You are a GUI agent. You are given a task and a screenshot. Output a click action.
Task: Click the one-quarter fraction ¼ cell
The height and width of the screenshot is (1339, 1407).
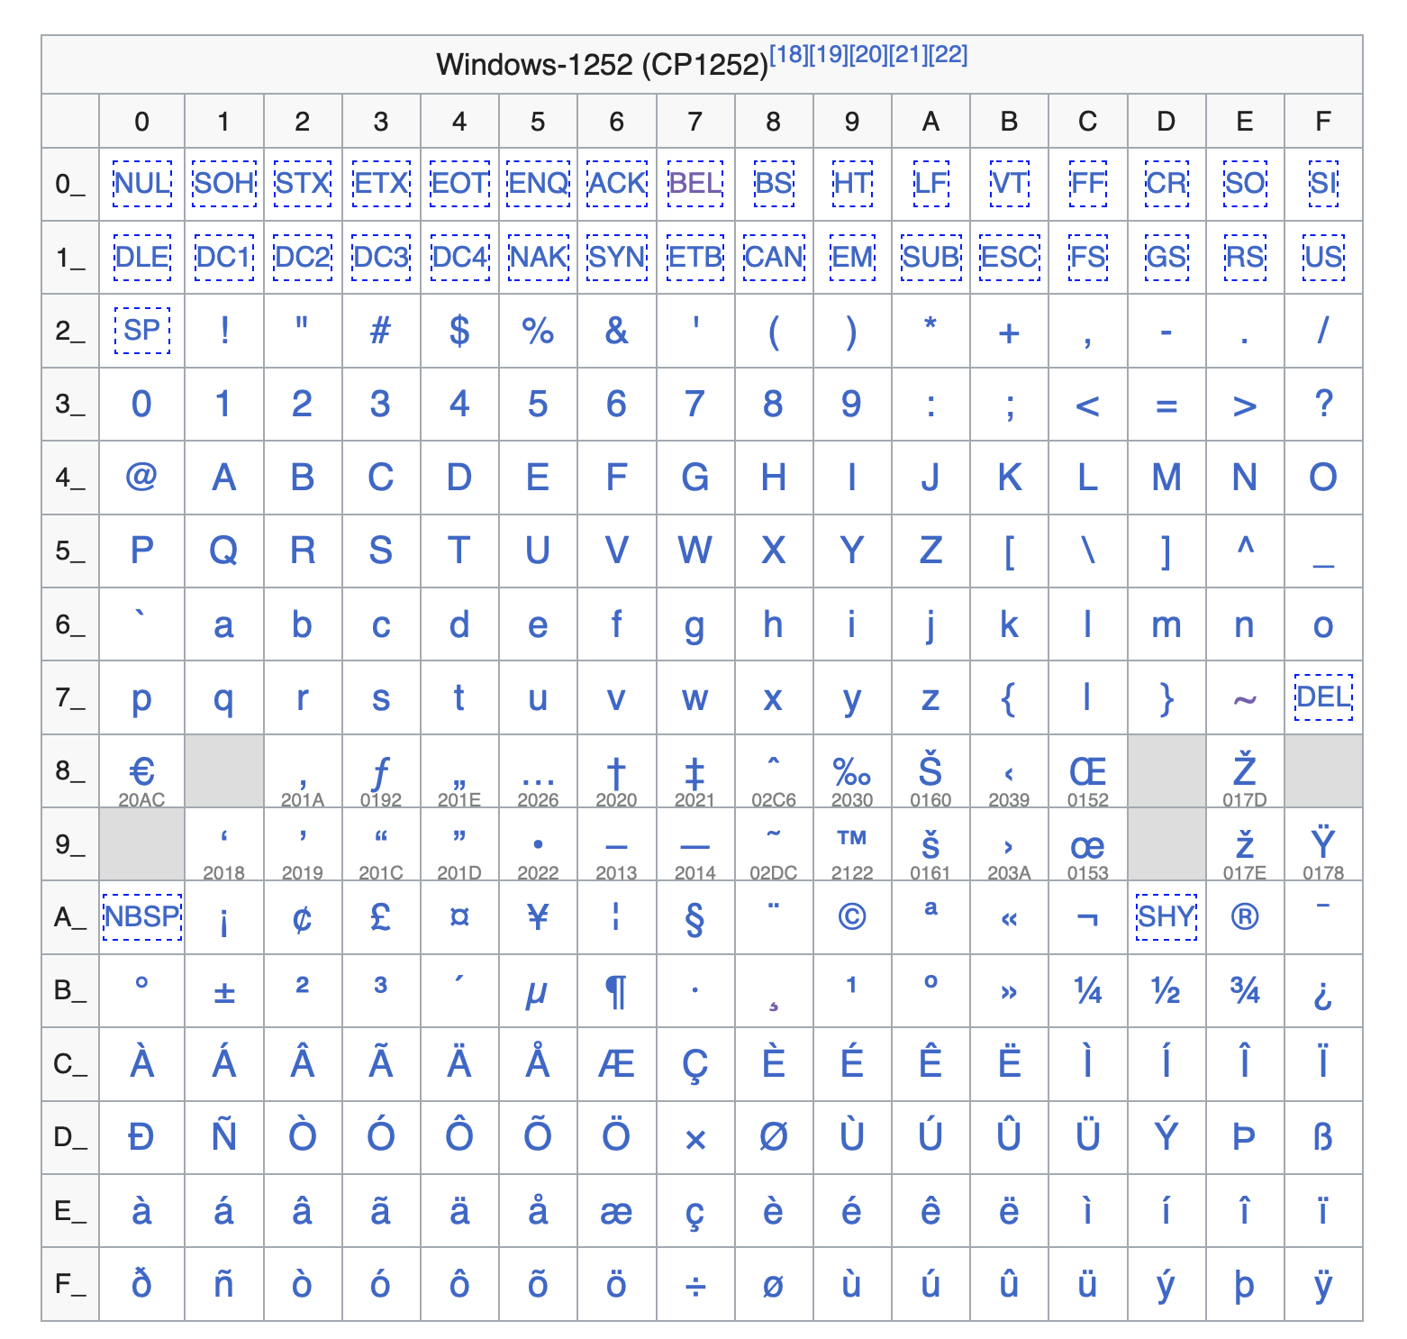(x=1087, y=991)
